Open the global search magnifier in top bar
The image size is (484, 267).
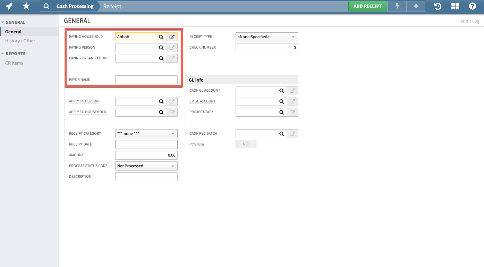[46, 6]
